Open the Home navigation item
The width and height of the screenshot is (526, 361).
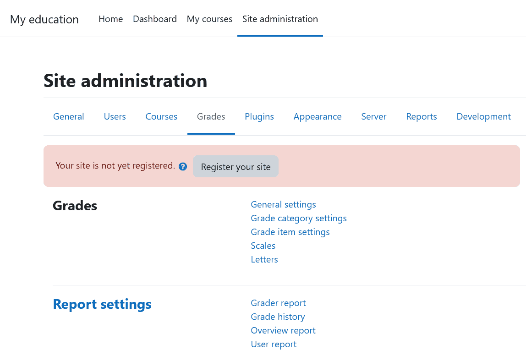[x=110, y=19]
